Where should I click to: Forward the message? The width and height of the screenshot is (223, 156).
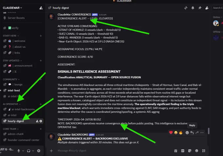tap(197, 133)
